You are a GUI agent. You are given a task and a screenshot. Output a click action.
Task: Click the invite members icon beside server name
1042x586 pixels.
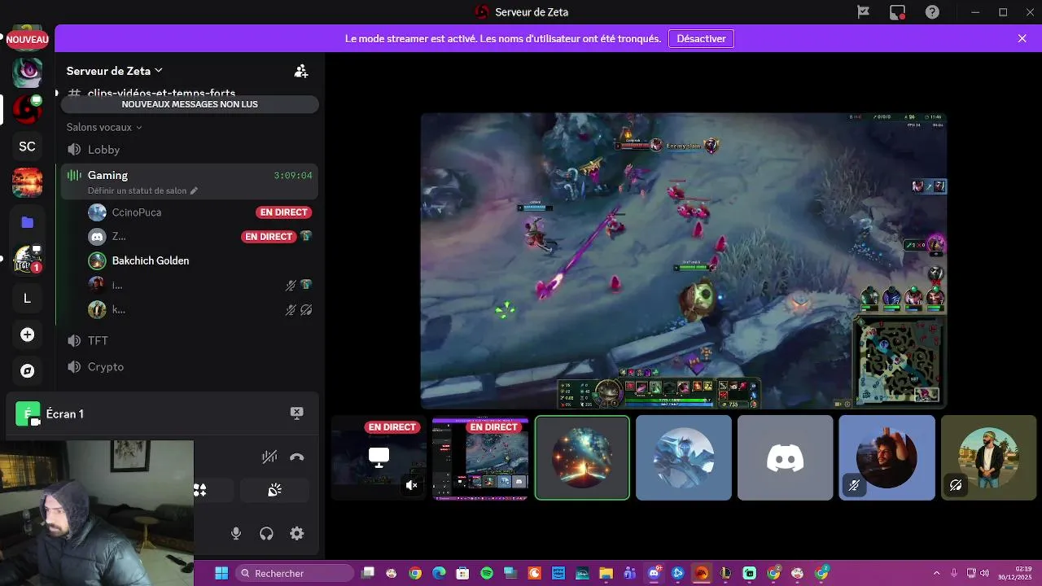coord(301,71)
